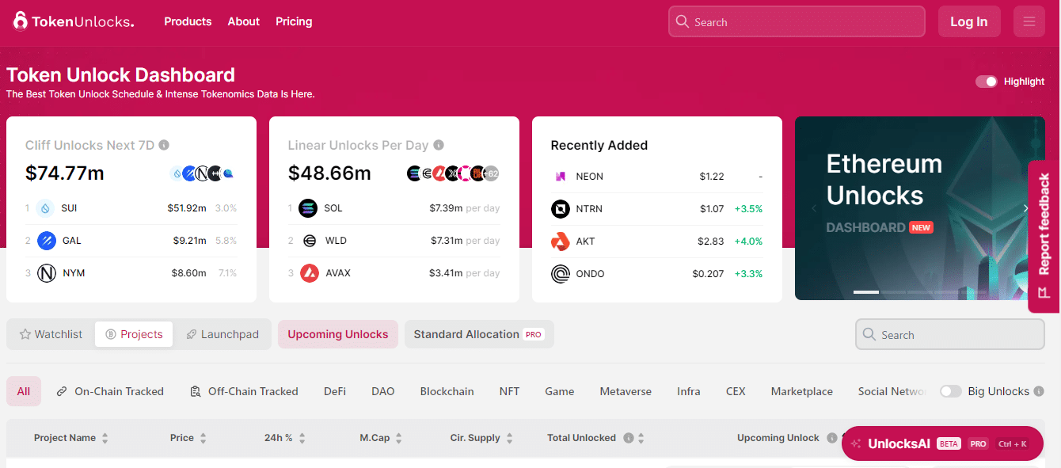Click the GAL token icon
Image resolution: width=1061 pixels, height=468 pixels.
[x=46, y=241]
